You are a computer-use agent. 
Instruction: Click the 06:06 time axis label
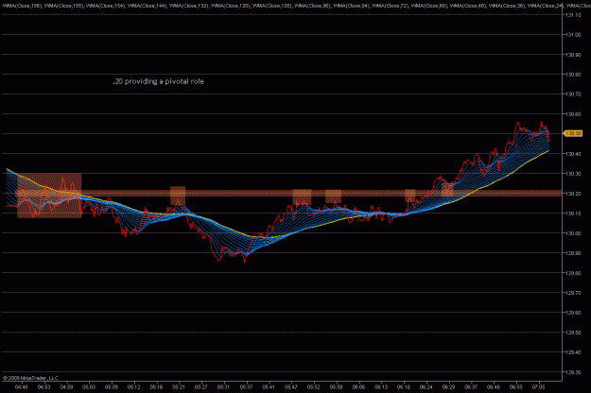[358, 387]
